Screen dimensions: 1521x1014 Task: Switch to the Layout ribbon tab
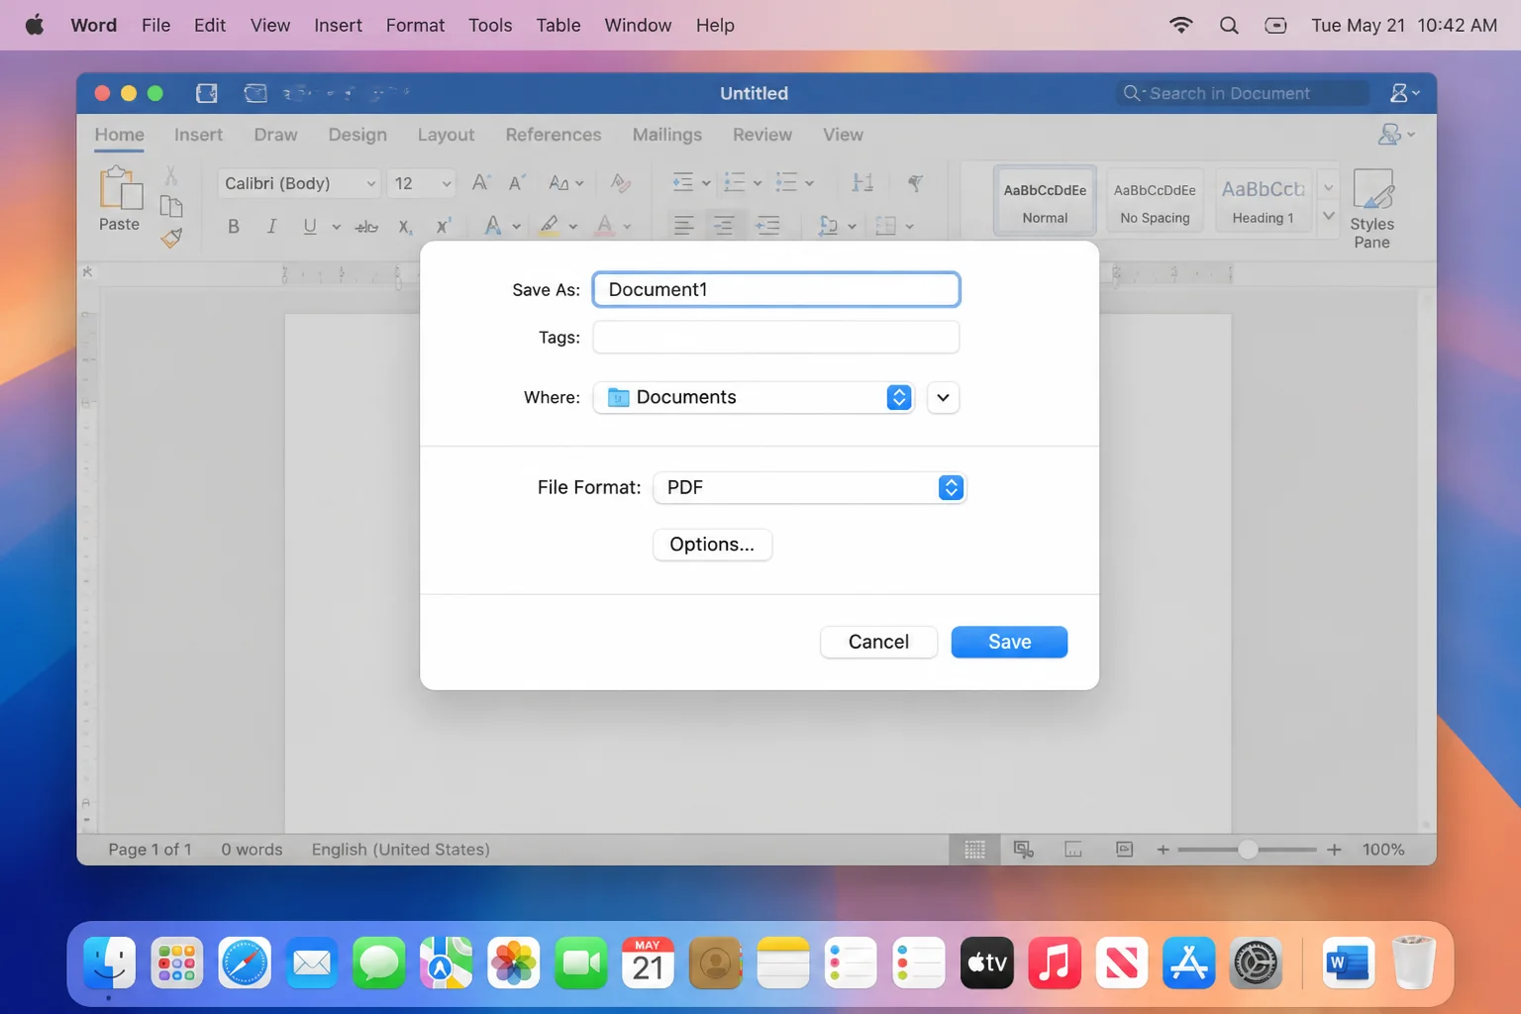pyautogui.click(x=446, y=135)
